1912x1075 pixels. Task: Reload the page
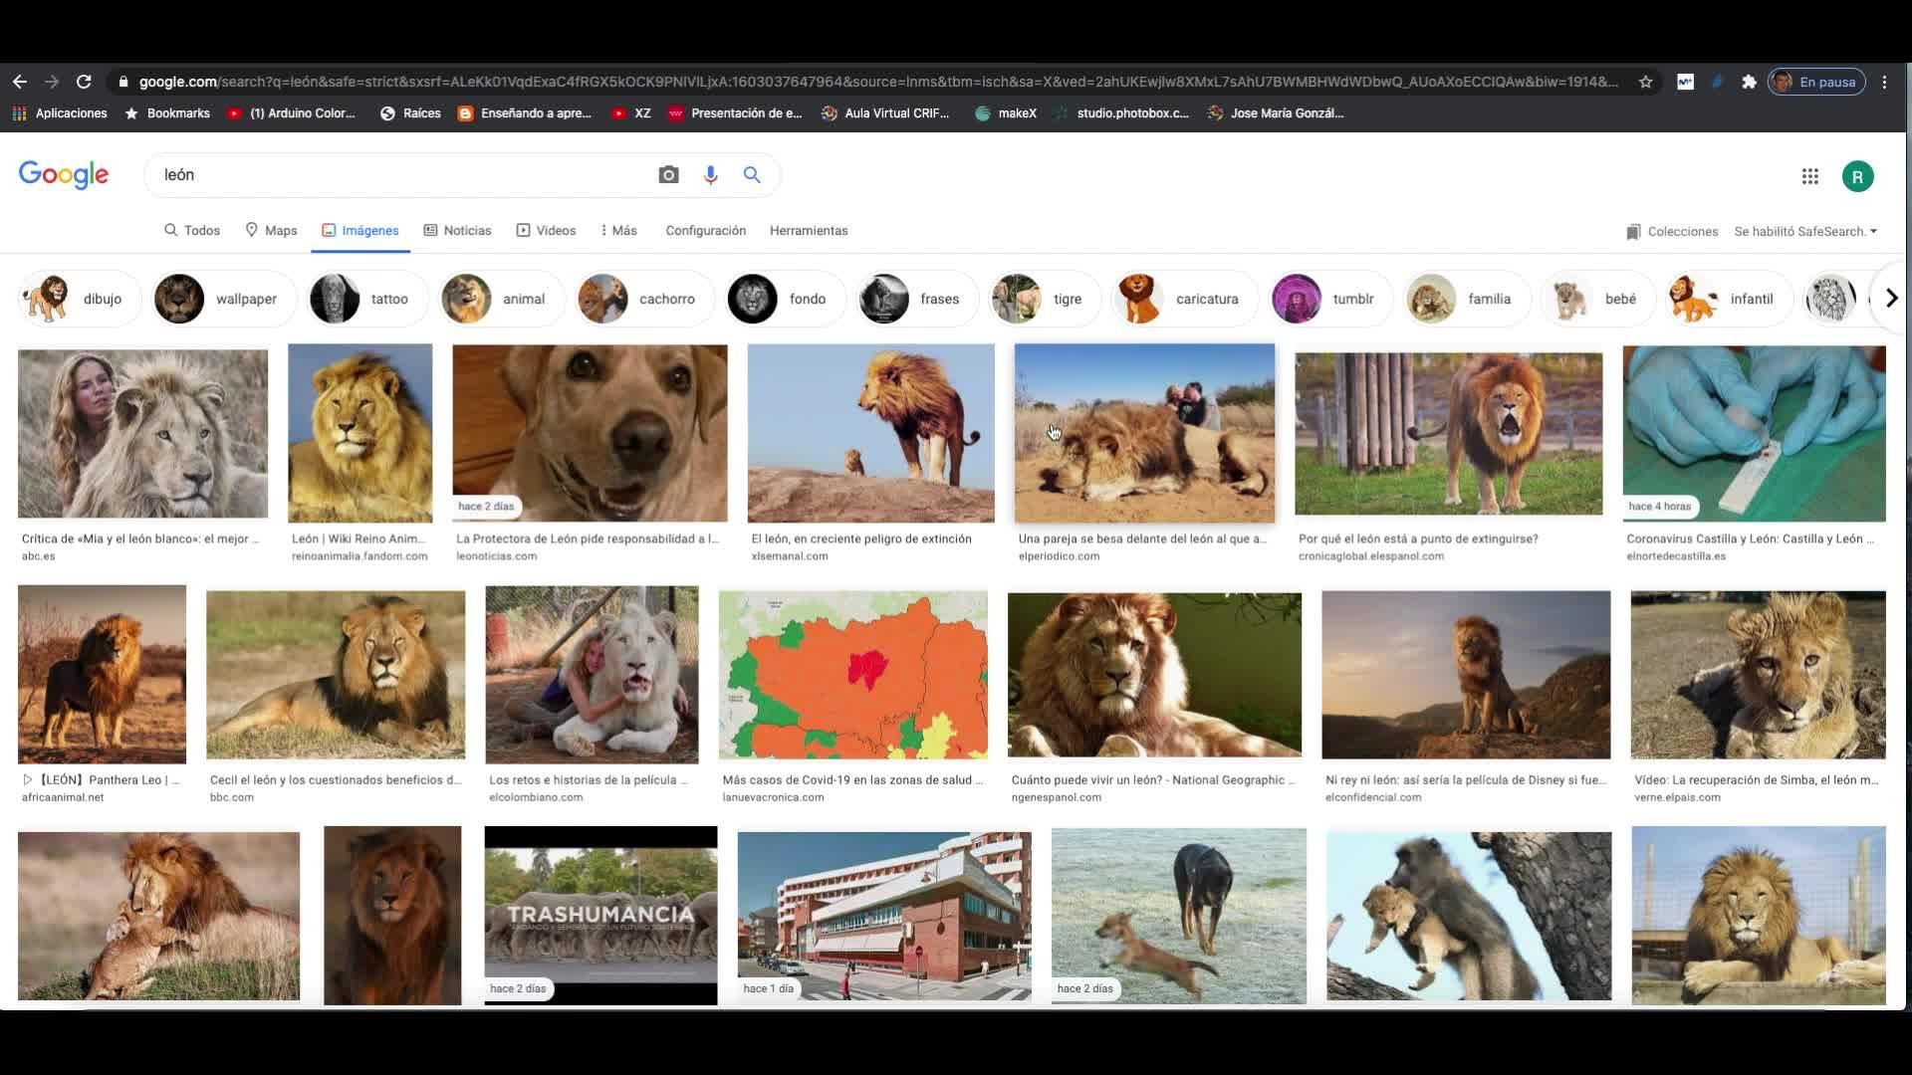[84, 82]
